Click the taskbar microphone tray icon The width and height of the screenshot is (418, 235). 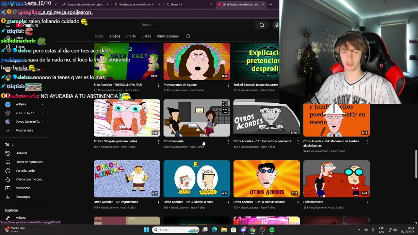373,230
